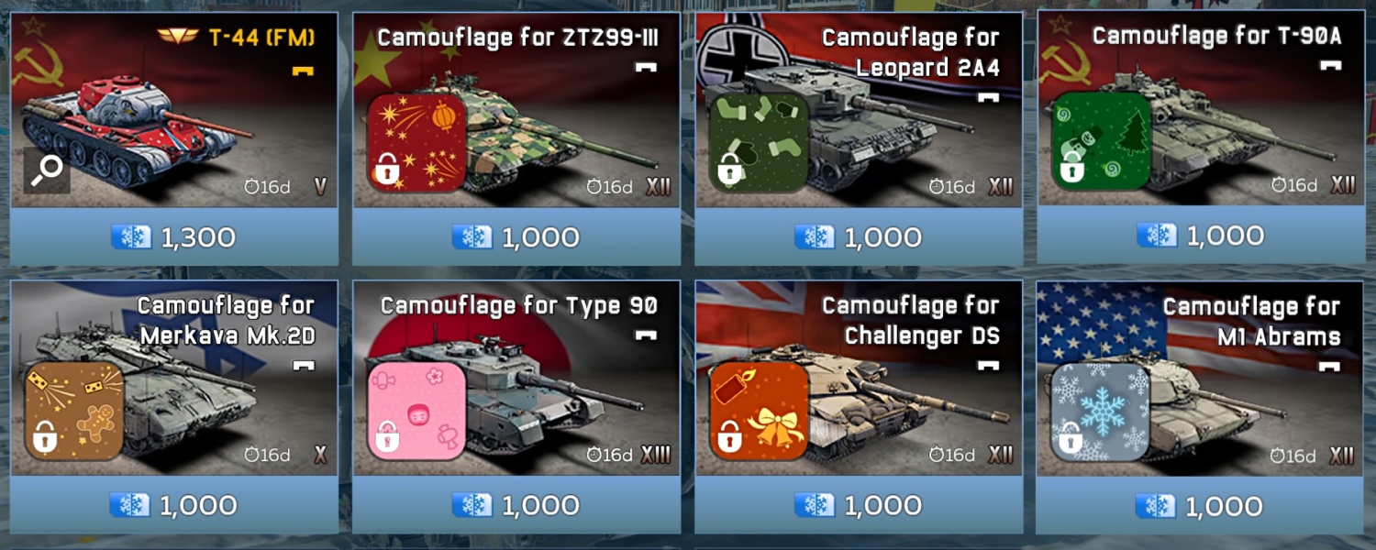Purchase ZTZ99-III camouflage for 1,000
This screenshot has width=1376, height=550.
516,237
